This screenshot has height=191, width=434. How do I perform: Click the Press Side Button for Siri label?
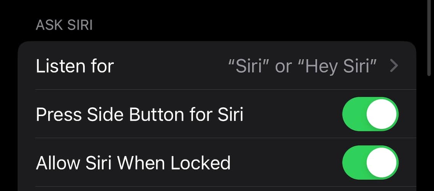139,114
